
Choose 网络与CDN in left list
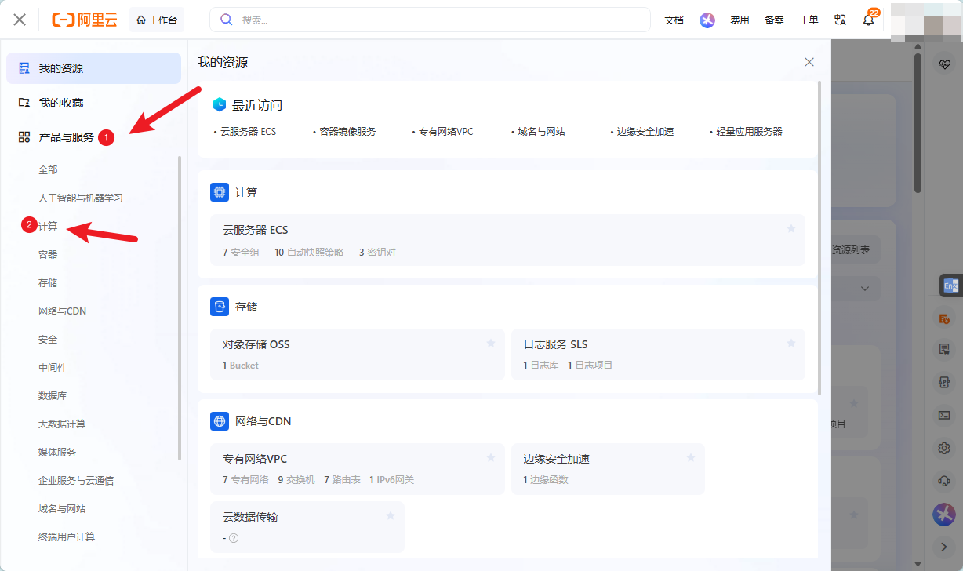[x=62, y=311]
